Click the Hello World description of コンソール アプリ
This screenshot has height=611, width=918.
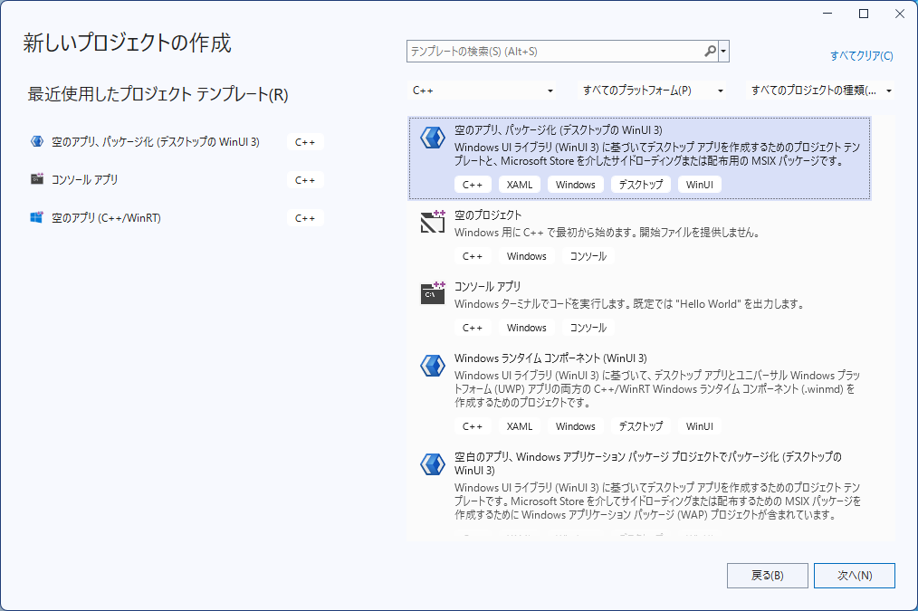click(629, 304)
